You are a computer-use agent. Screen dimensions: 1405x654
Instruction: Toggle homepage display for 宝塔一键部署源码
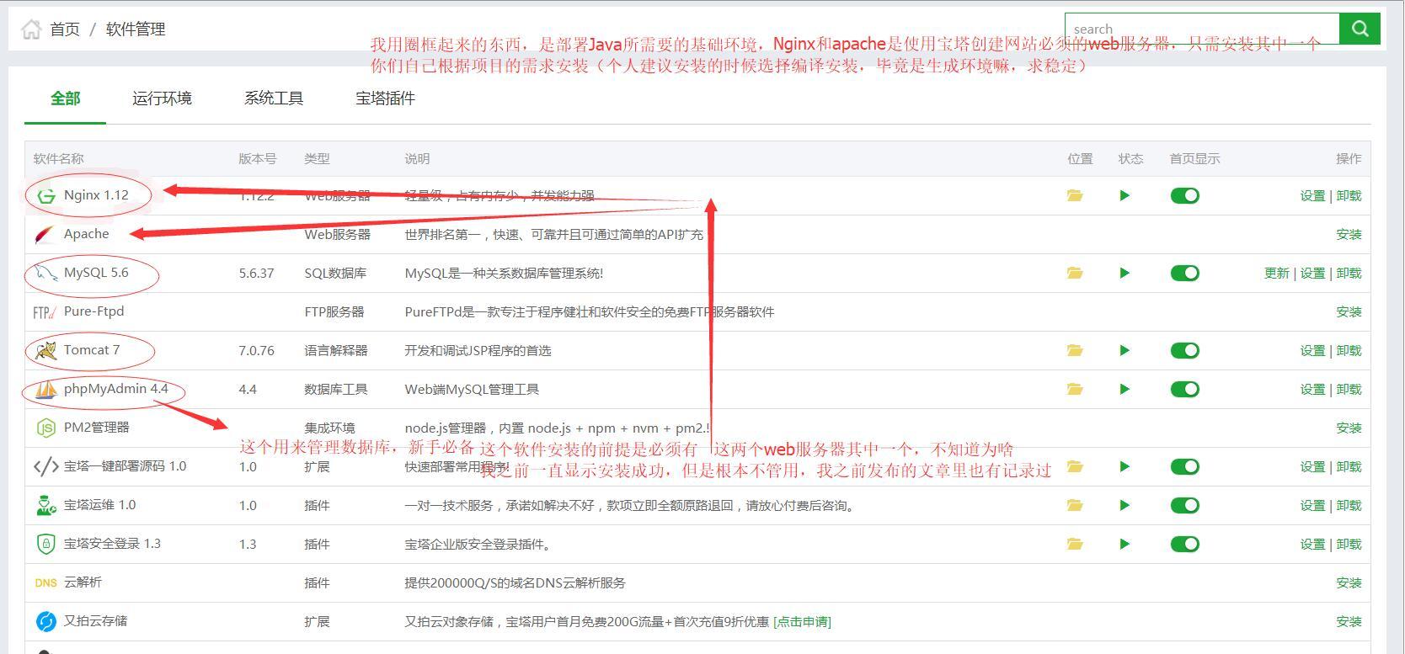1184,466
